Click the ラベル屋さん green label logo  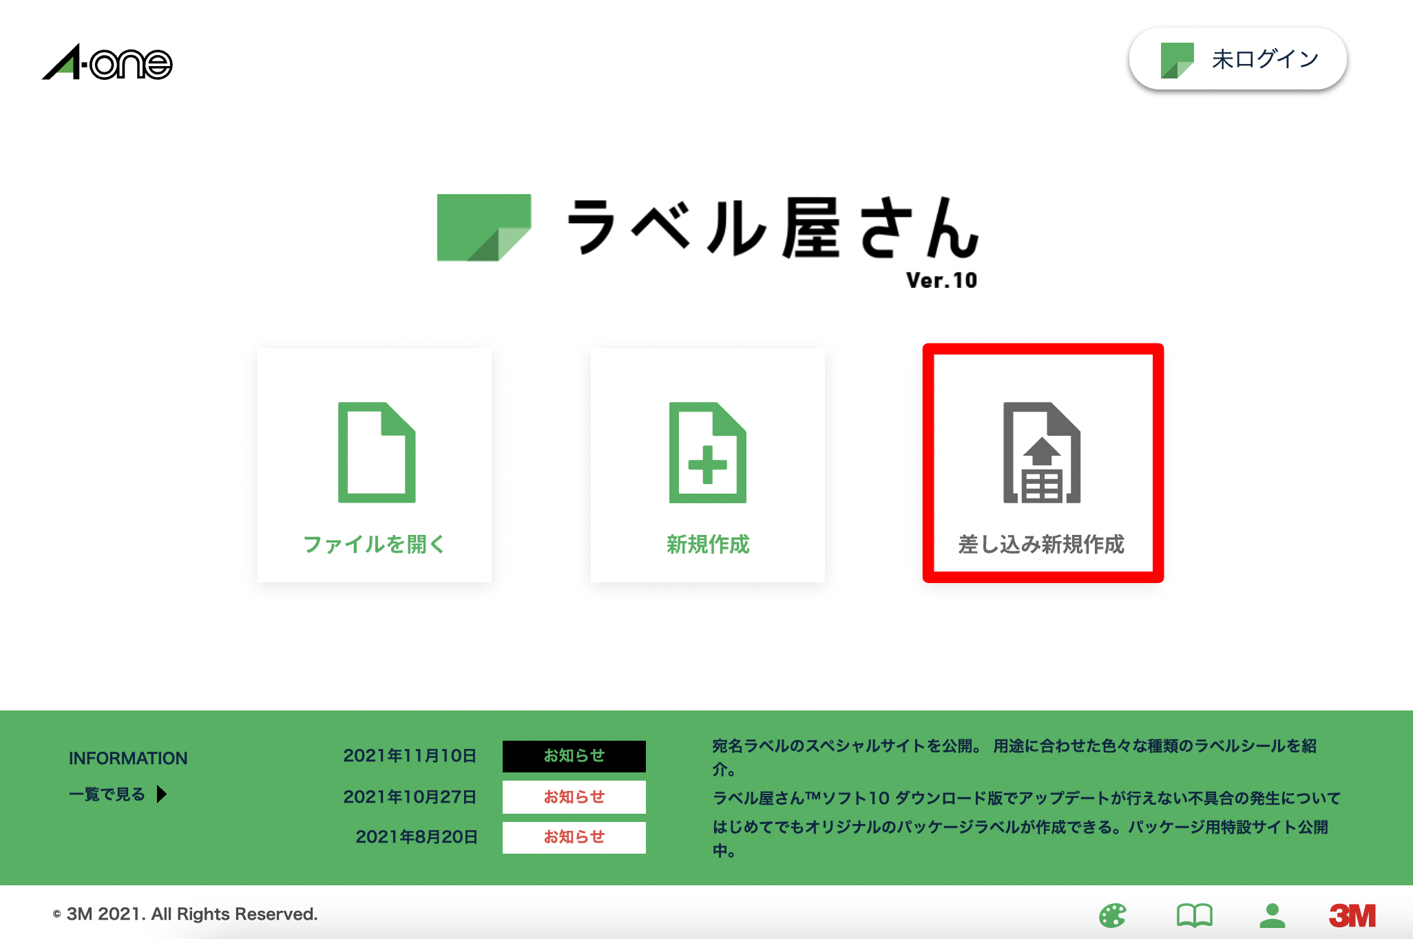click(x=484, y=228)
